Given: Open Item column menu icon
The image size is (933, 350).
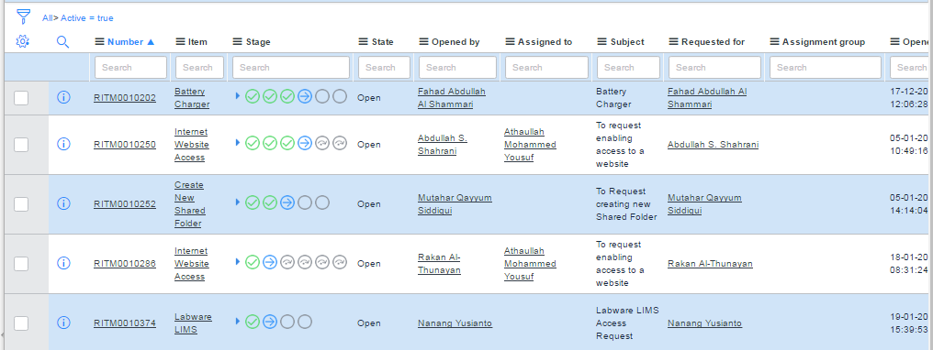Looking at the screenshot, I should pyautogui.click(x=180, y=42).
